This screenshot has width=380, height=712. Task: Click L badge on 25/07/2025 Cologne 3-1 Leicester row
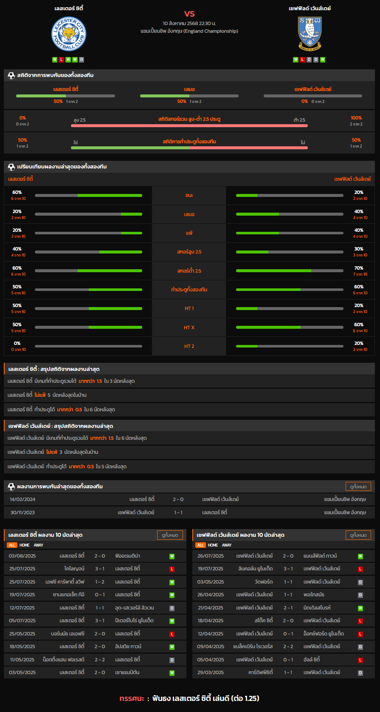click(172, 569)
